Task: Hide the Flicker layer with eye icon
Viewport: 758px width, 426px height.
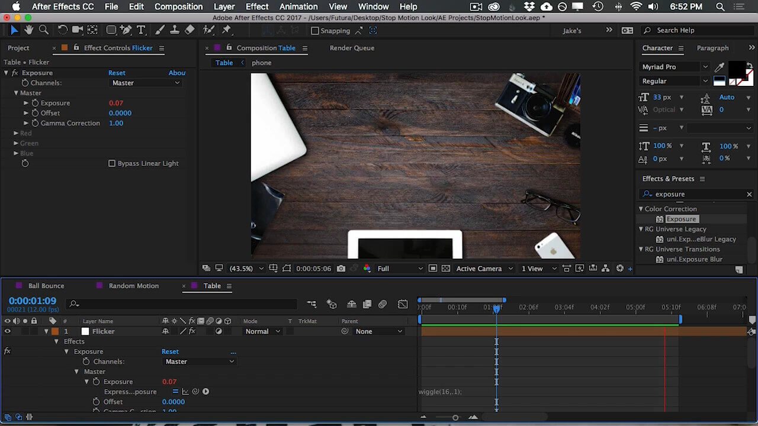Action: point(8,331)
